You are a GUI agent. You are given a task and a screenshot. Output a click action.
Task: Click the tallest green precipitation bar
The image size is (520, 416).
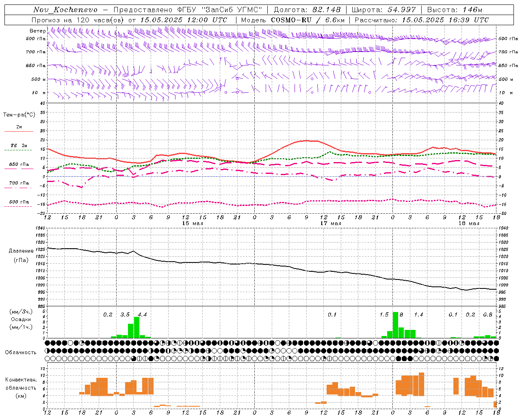[x=395, y=325]
